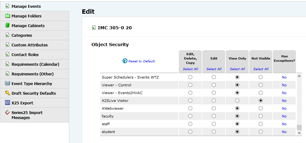This screenshot has width=306, height=143.
Task: Click the scrollbar down arrow in security list
Action: [x=299, y=133]
